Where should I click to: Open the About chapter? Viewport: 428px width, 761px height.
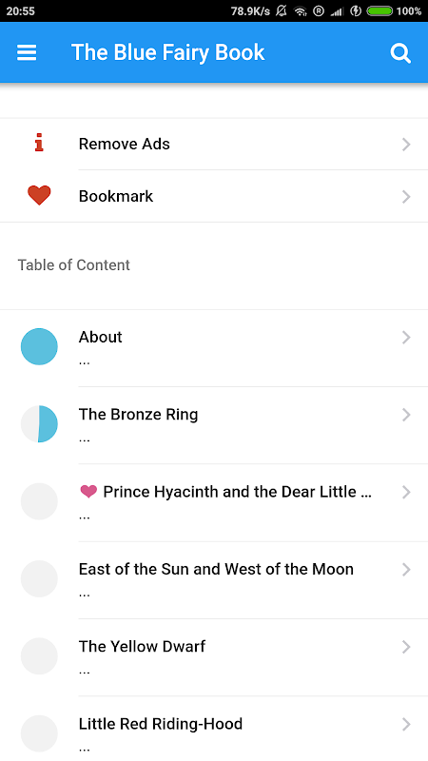[x=214, y=348]
